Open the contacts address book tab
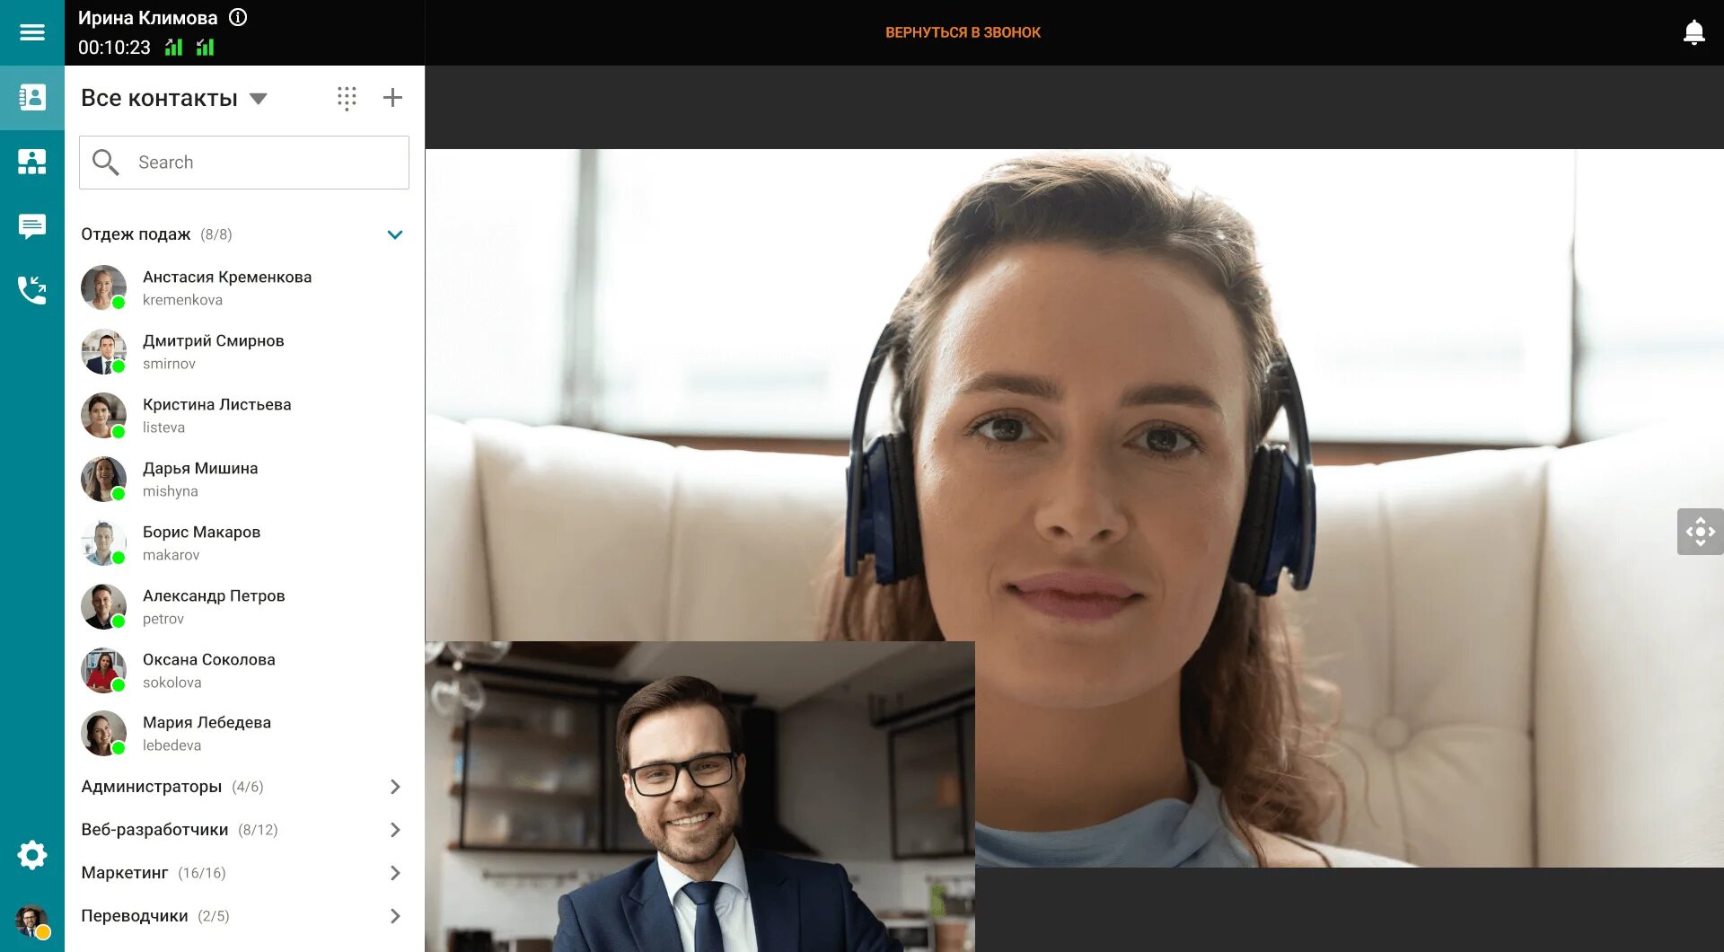The height and width of the screenshot is (952, 1724). click(x=32, y=97)
